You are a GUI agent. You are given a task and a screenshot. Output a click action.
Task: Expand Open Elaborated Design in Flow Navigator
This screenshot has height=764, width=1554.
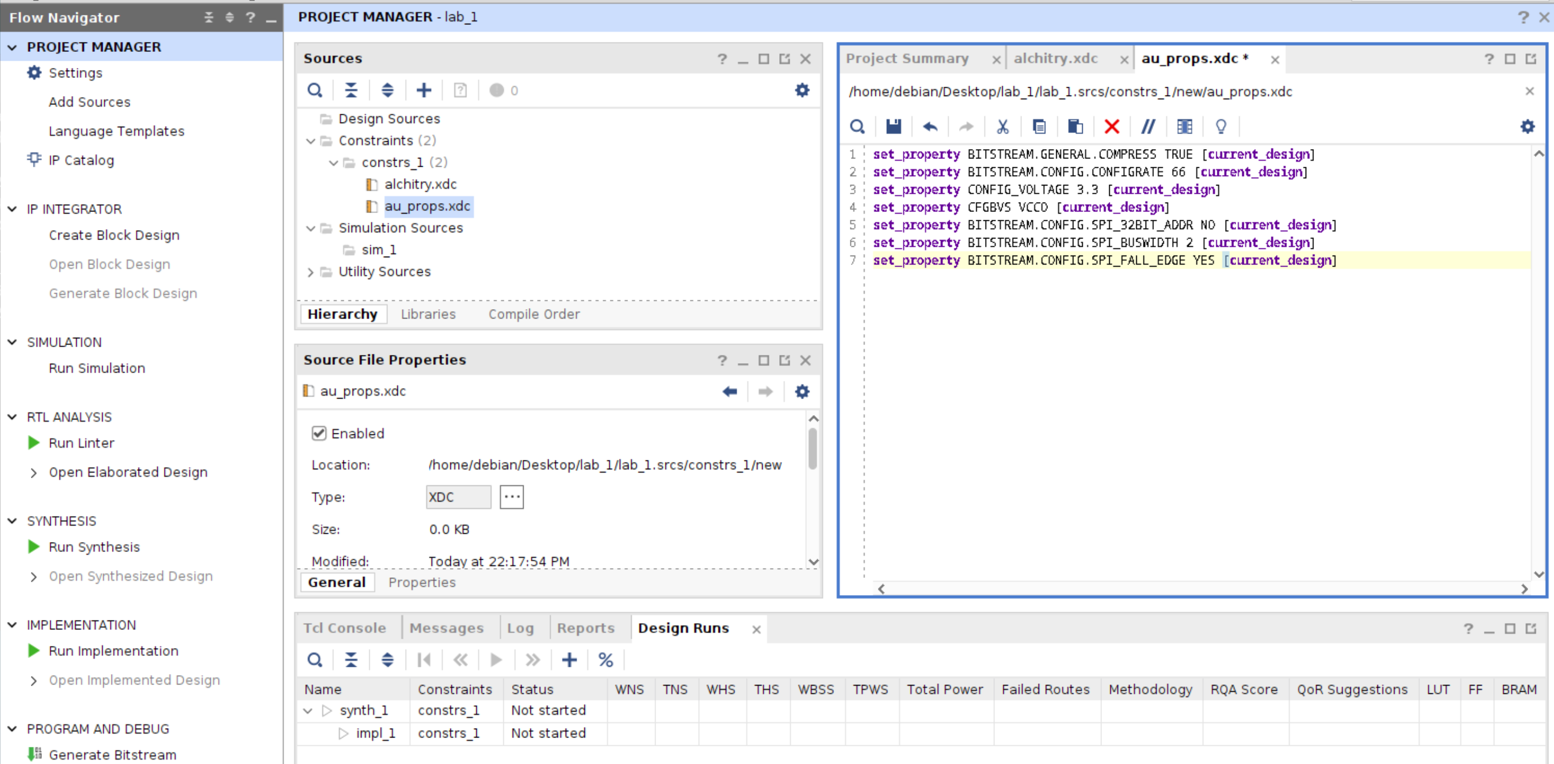click(34, 473)
